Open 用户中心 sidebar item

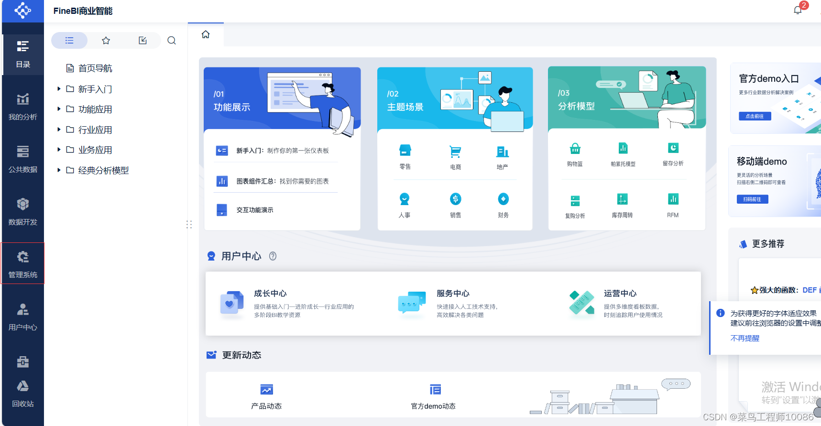(x=23, y=317)
